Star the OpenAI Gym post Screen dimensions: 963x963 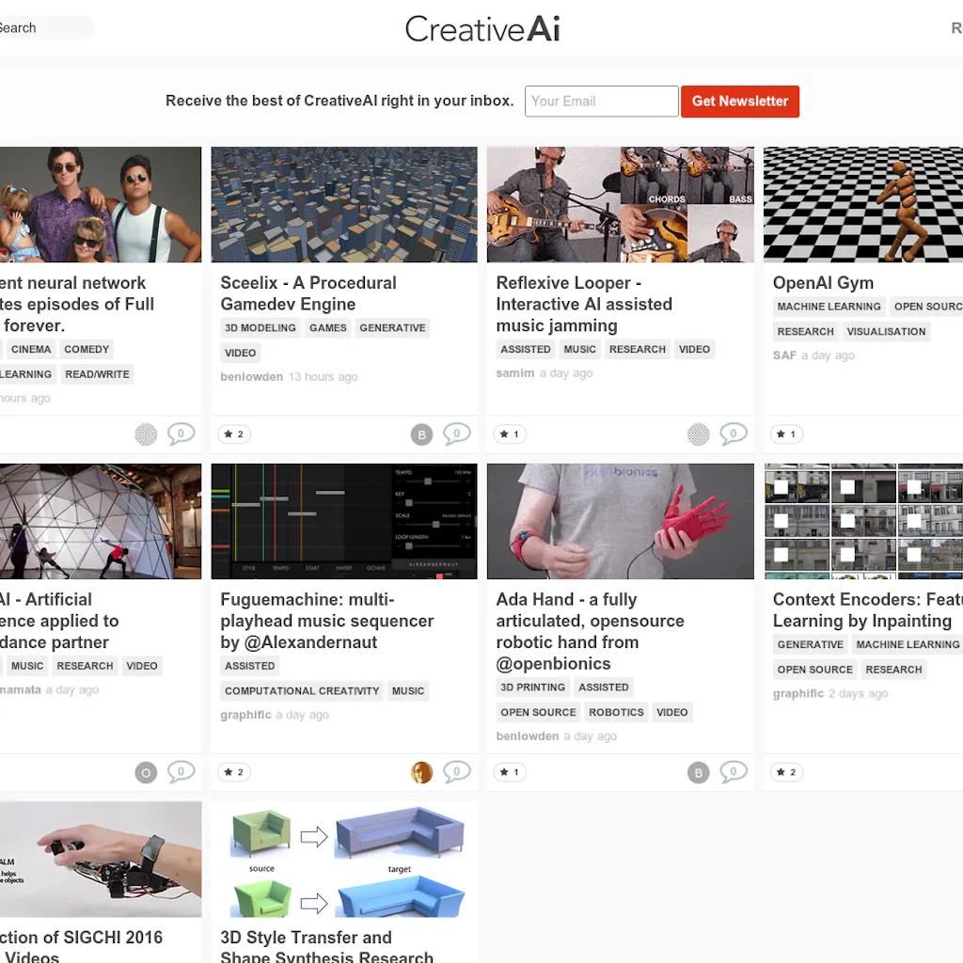click(x=786, y=434)
